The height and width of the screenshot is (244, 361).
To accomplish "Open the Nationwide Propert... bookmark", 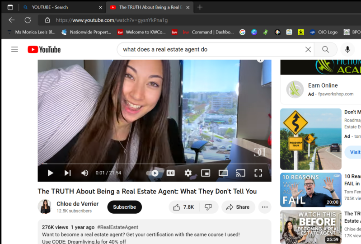I will pos(86,32).
